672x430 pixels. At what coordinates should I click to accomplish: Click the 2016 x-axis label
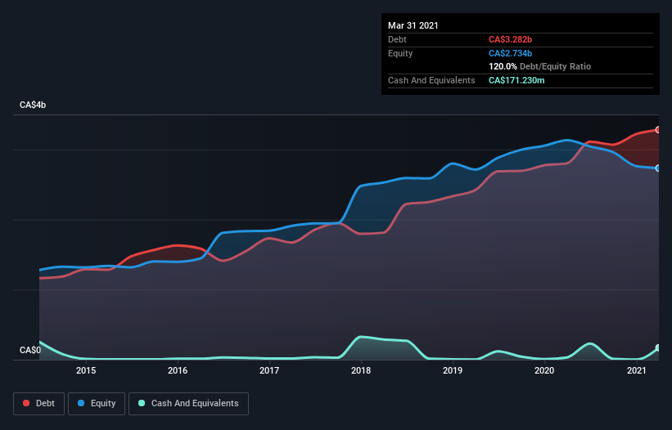click(178, 370)
